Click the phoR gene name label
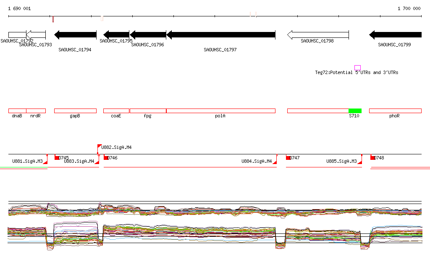Screen dimensions: 430x257 click(x=394, y=116)
